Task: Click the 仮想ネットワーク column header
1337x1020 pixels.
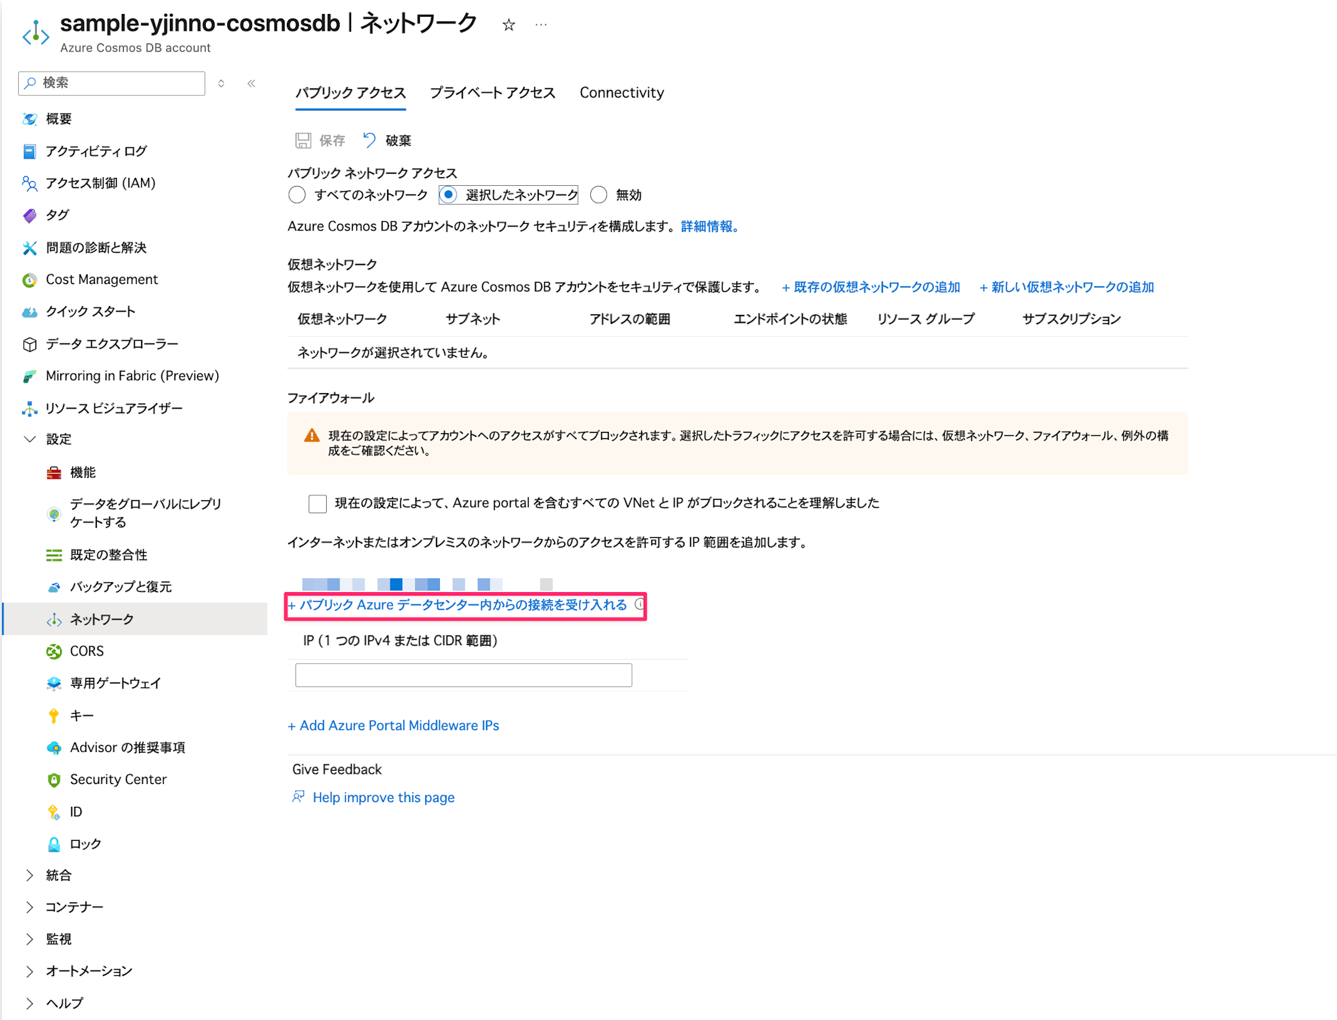Action: (x=342, y=319)
